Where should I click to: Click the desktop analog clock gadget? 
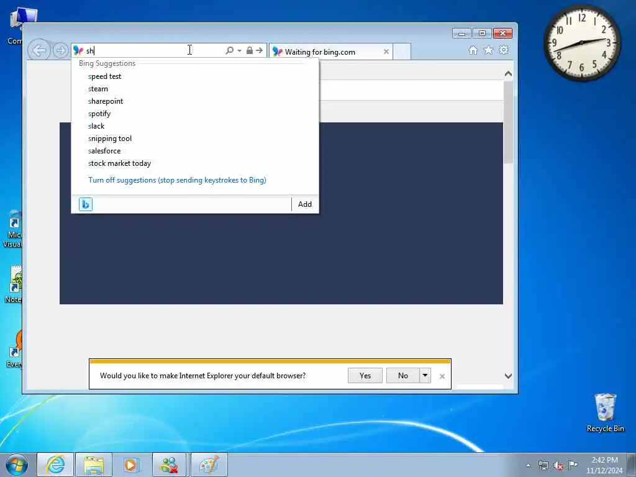[x=581, y=43]
